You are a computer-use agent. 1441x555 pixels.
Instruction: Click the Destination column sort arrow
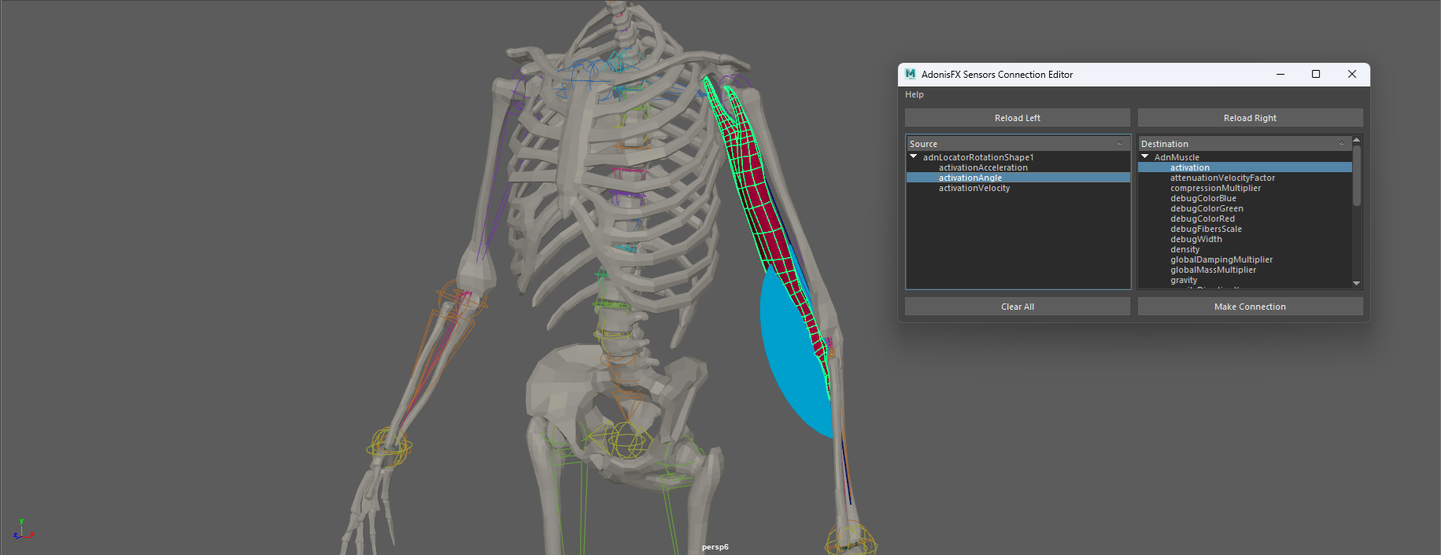pyautogui.click(x=1342, y=144)
